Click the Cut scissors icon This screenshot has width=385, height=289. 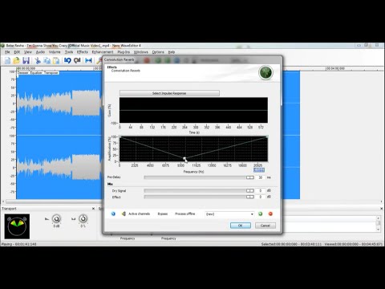(x=38, y=61)
